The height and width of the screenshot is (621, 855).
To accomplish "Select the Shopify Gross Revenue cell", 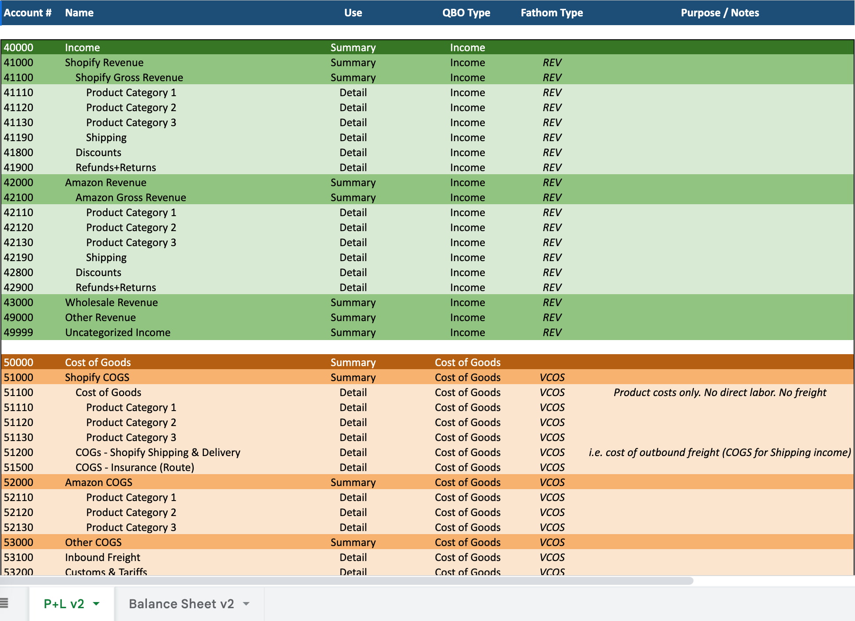I will point(129,78).
